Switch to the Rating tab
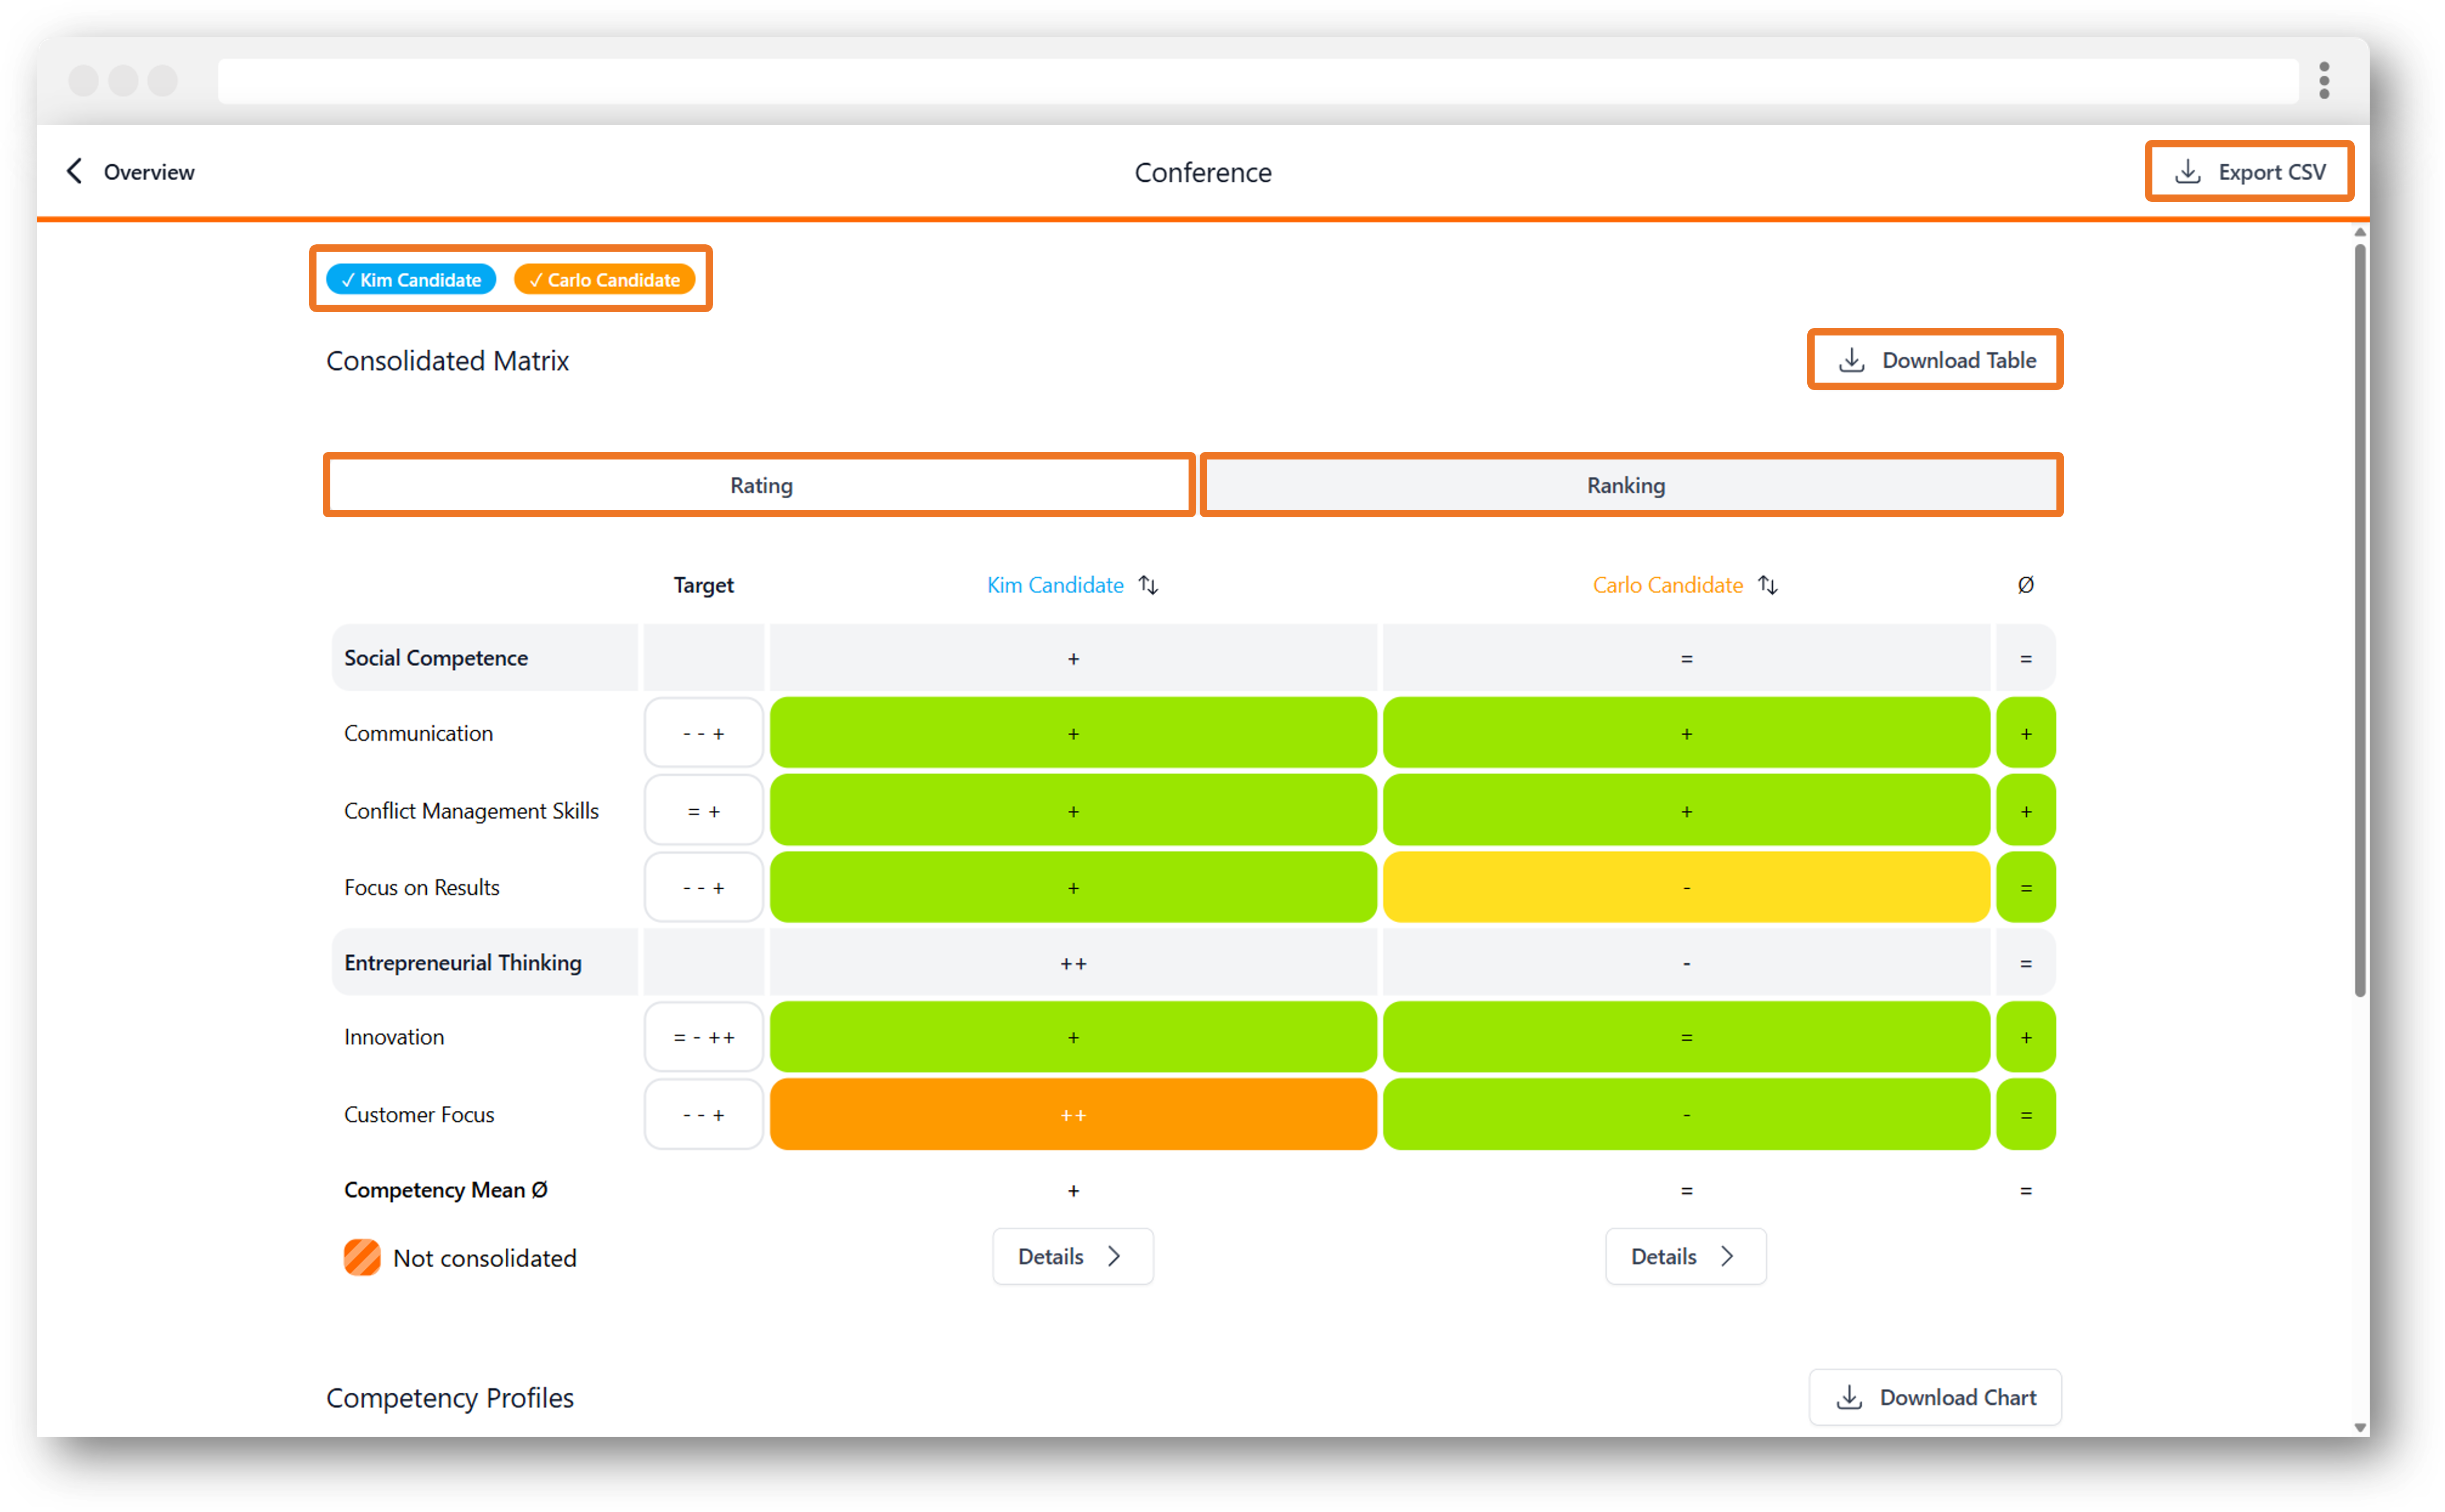Viewport: 2445px width, 1512px height. pyautogui.click(x=760, y=485)
